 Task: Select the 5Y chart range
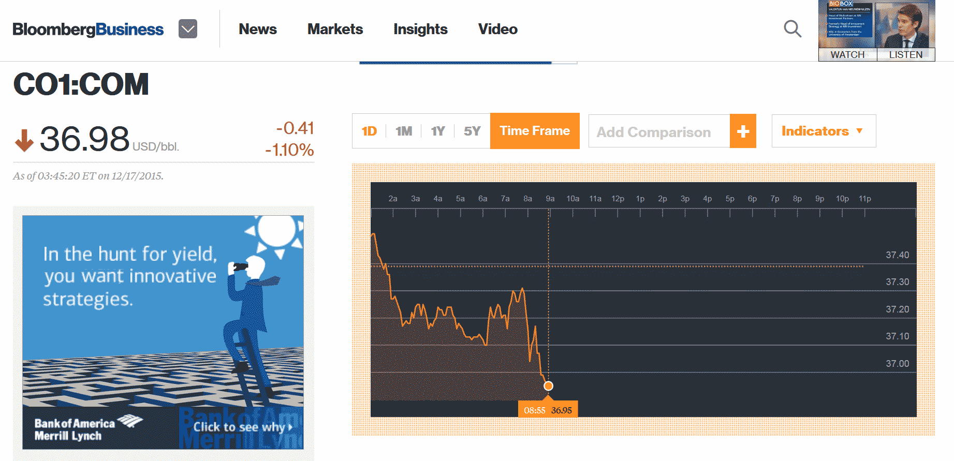[472, 131]
